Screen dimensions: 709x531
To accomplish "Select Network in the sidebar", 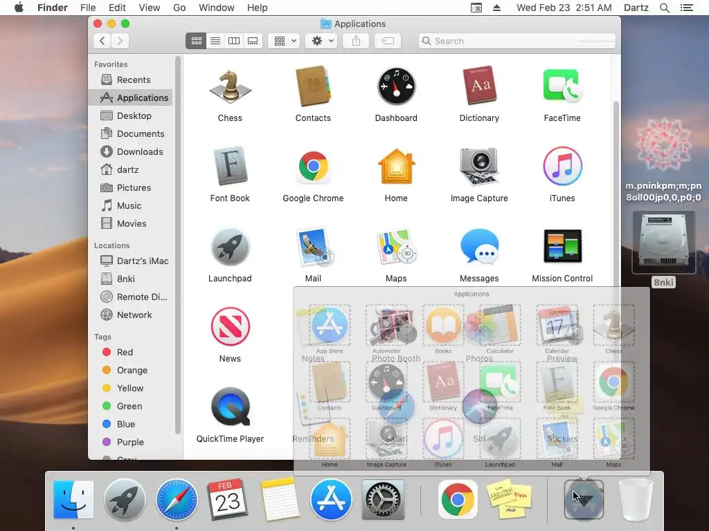I will coord(130,315).
